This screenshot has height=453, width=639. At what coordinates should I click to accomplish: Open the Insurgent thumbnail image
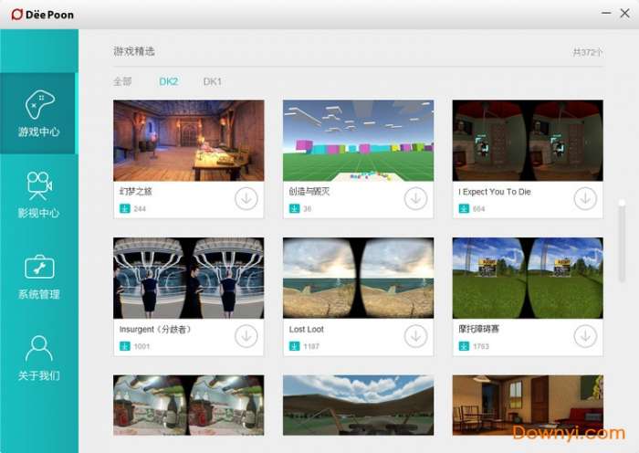coord(189,278)
